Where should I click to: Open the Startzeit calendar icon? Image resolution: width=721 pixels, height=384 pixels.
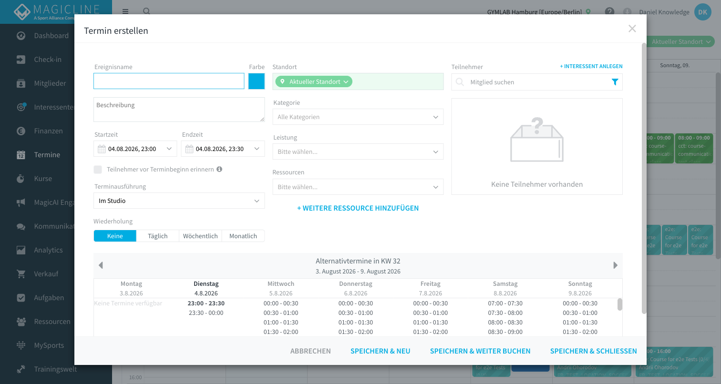[x=102, y=149]
